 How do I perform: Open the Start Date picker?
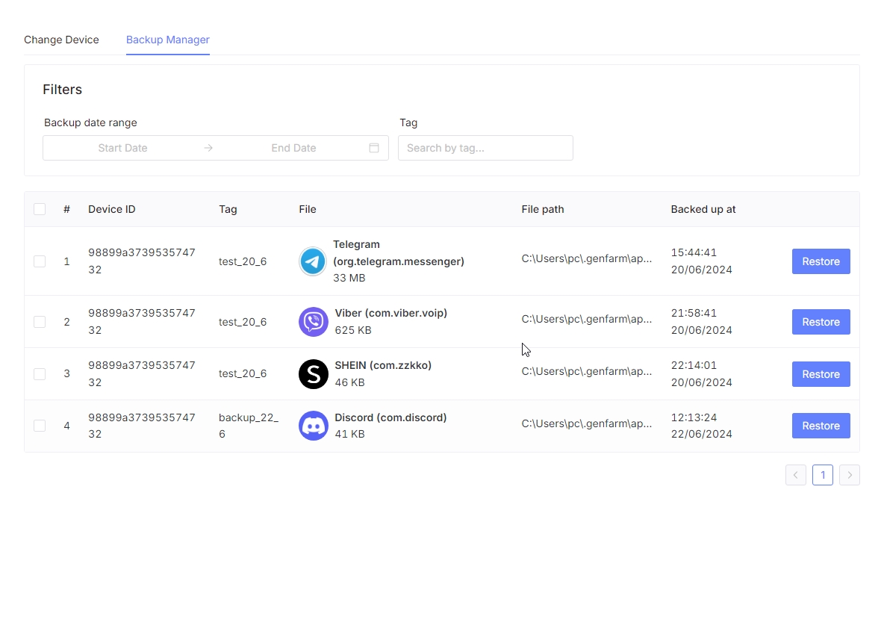click(123, 148)
